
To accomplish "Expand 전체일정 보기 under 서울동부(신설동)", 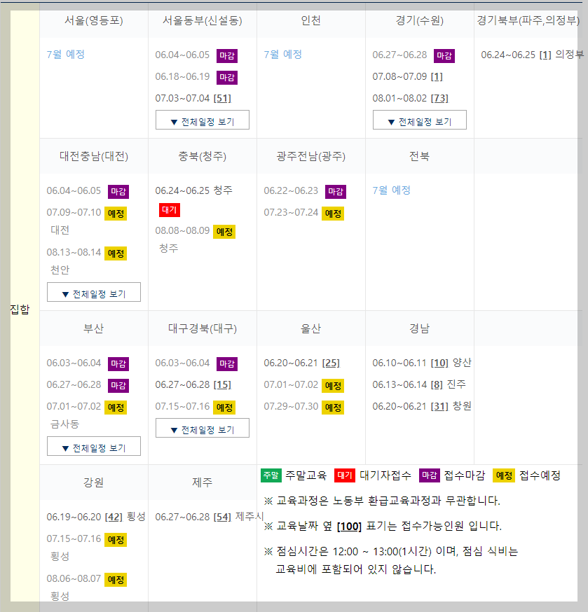I will [x=203, y=120].
